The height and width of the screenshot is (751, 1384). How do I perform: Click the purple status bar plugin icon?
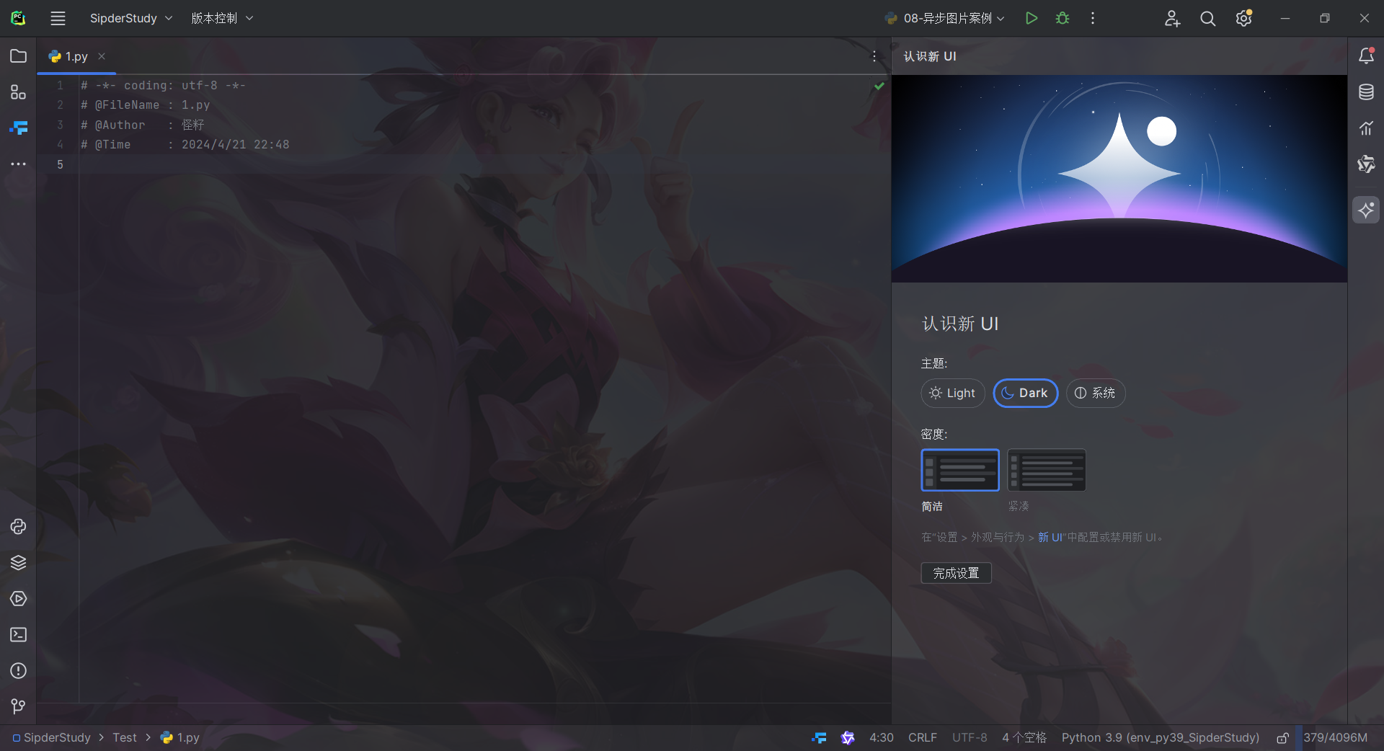coord(848,737)
